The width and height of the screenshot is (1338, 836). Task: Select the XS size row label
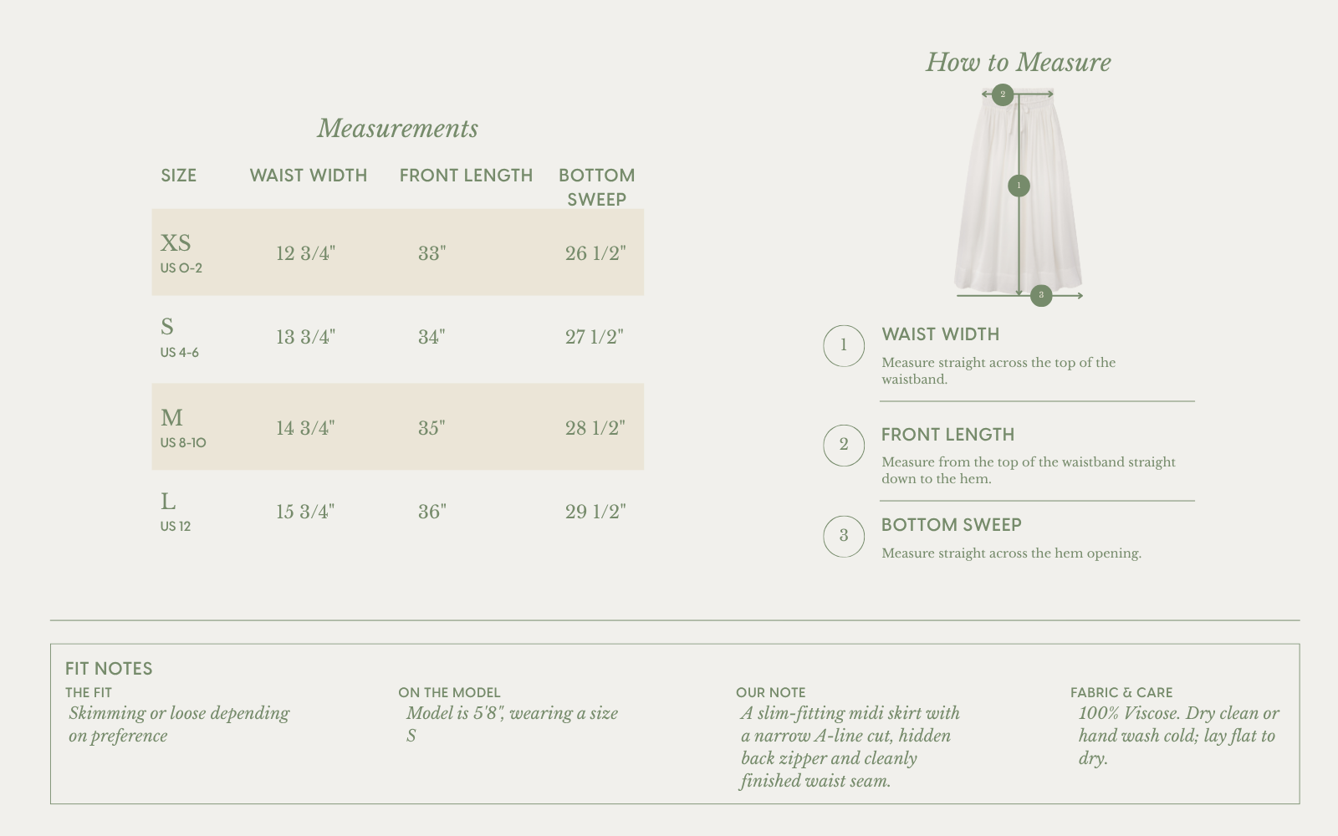[181, 252]
